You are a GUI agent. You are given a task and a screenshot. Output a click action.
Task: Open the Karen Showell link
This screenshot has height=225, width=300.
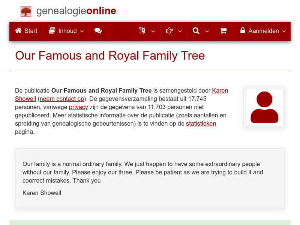tap(220, 90)
